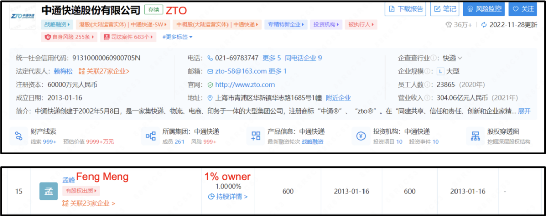Open 财产线索 property clues card
Screen dimensions: 546x216
pos(62,136)
